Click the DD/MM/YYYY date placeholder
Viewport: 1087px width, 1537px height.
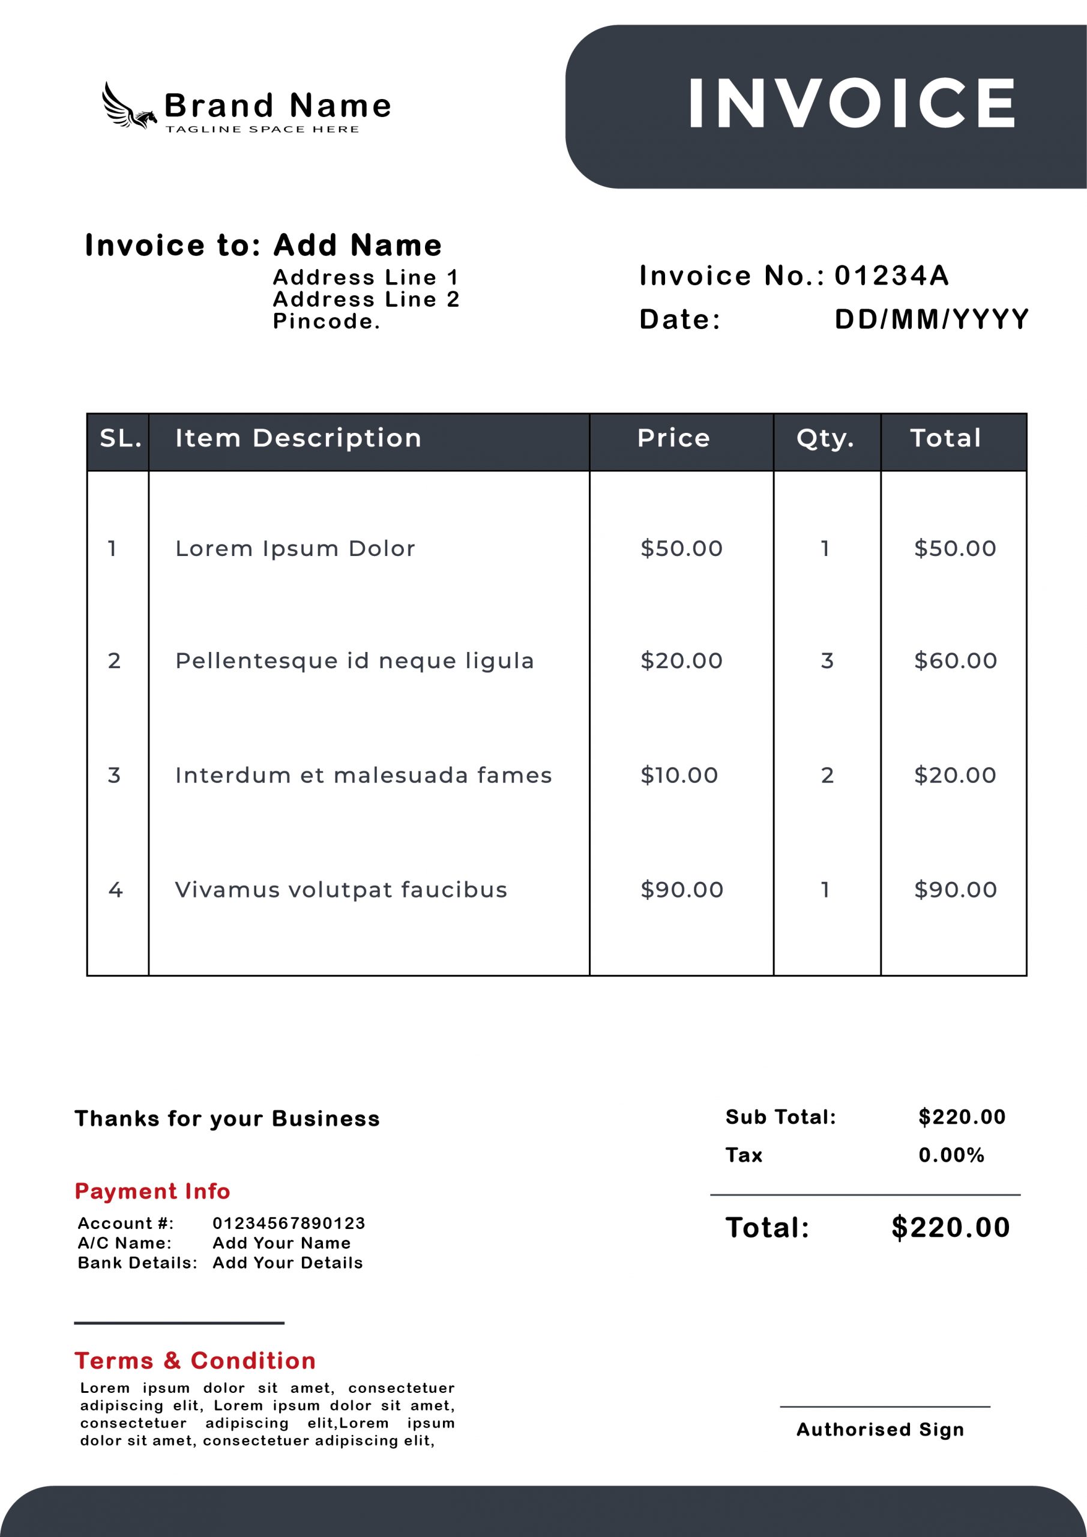tap(932, 319)
